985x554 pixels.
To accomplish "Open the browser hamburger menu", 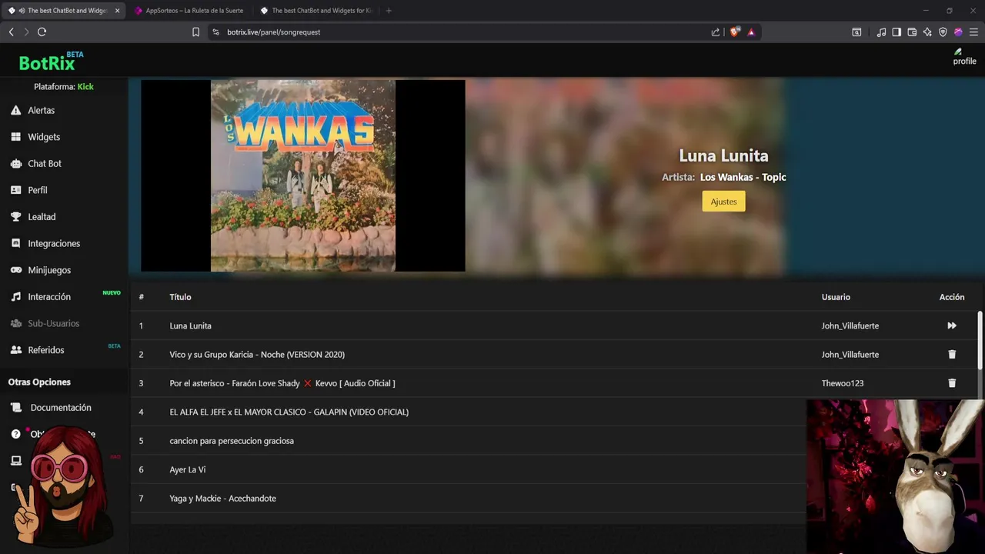I will coord(973,32).
